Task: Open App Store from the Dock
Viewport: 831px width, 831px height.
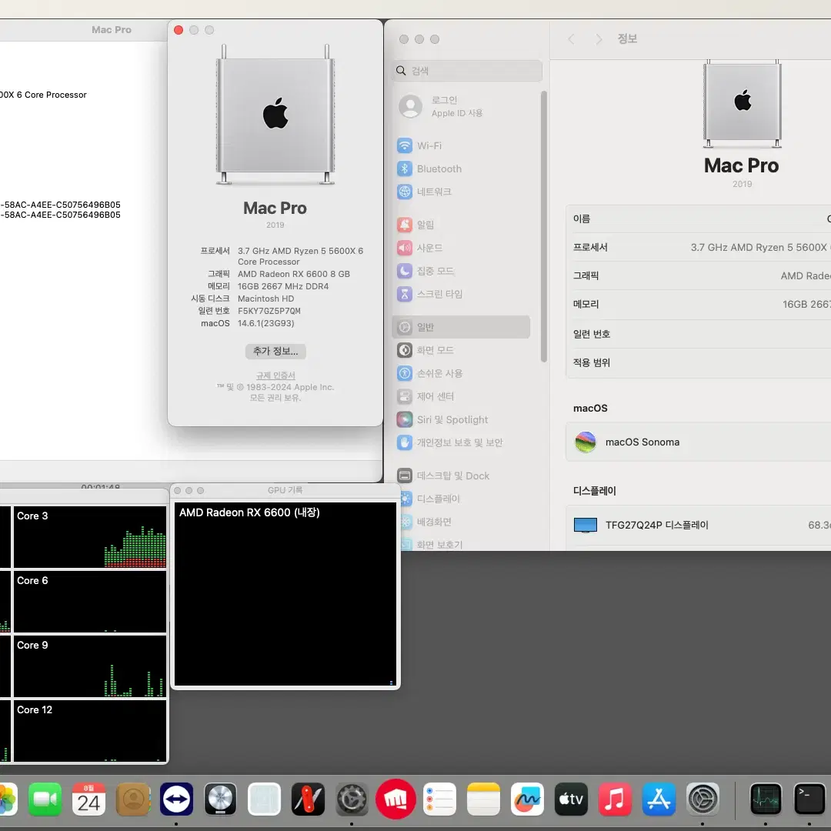Action: 659,799
